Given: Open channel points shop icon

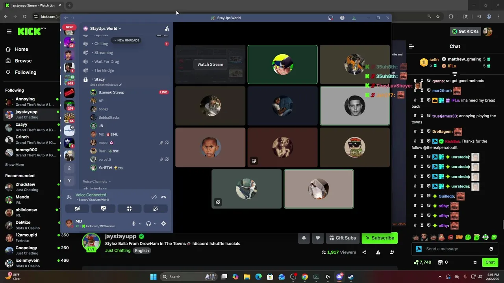Looking at the screenshot, I should pyautogui.click(x=440, y=262).
